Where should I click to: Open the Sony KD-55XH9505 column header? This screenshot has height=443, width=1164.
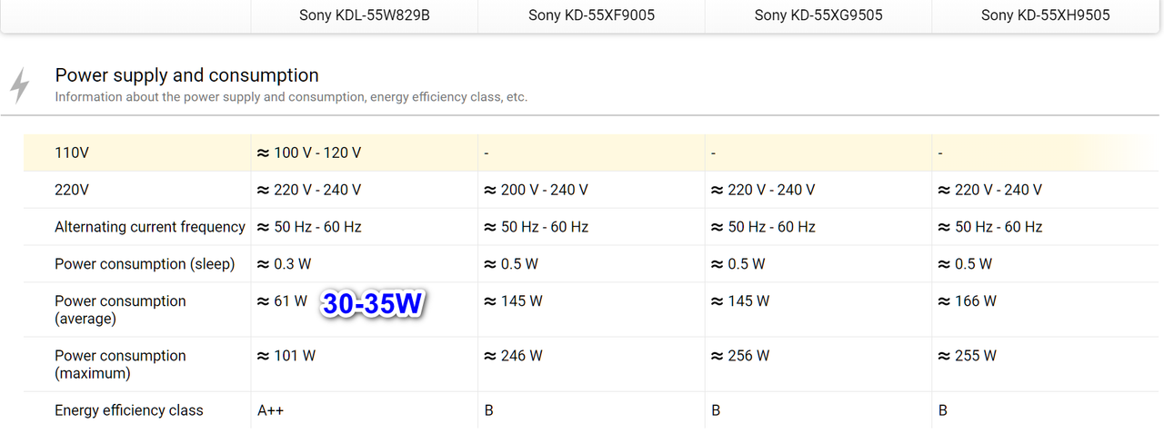(x=1046, y=15)
